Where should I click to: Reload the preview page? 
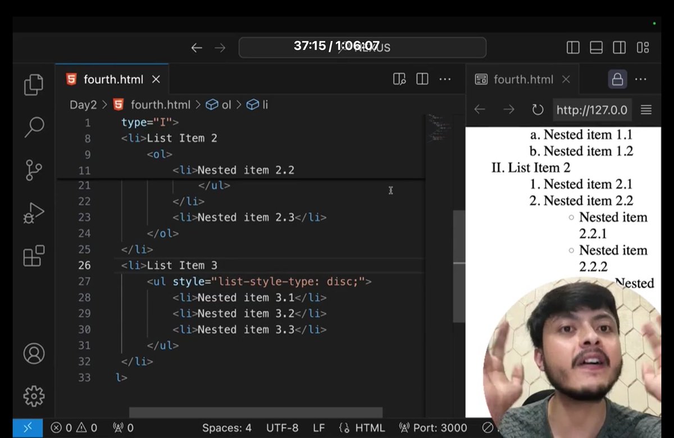click(538, 109)
